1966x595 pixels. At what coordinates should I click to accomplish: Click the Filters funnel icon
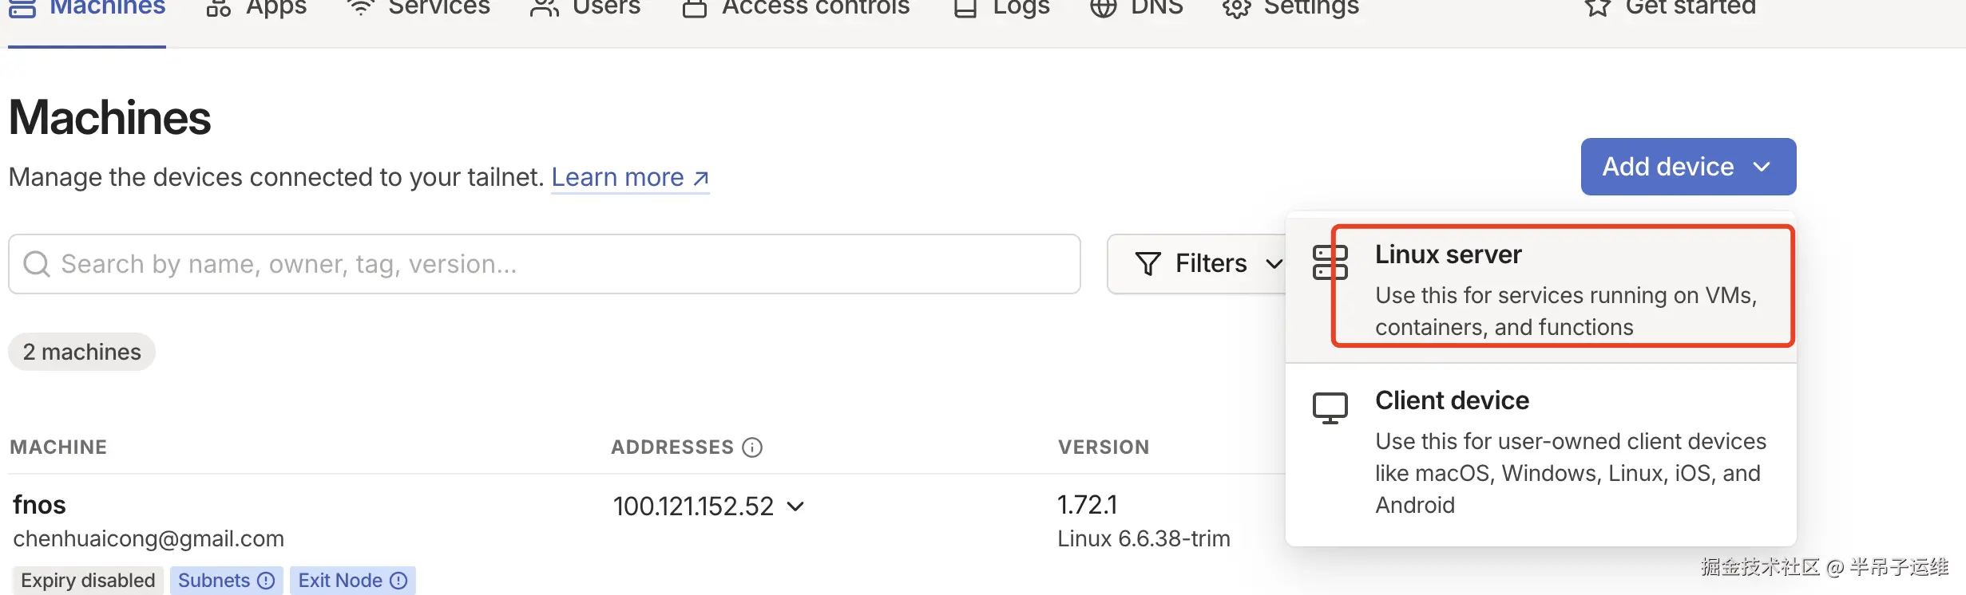(x=1147, y=263)
